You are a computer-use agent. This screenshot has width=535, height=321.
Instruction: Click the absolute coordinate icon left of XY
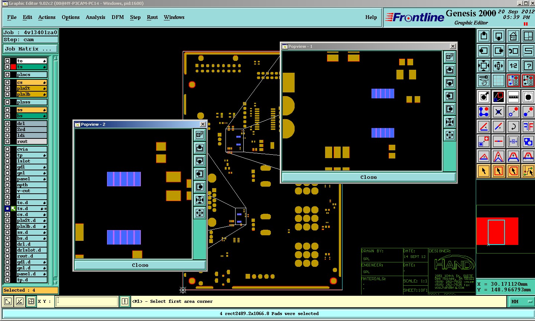[x=8, y=301]
